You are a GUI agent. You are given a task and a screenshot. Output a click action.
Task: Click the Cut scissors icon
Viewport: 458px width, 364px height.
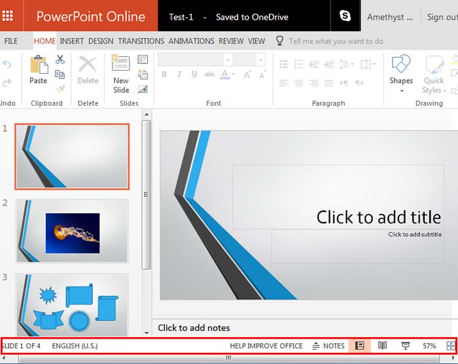60,59
